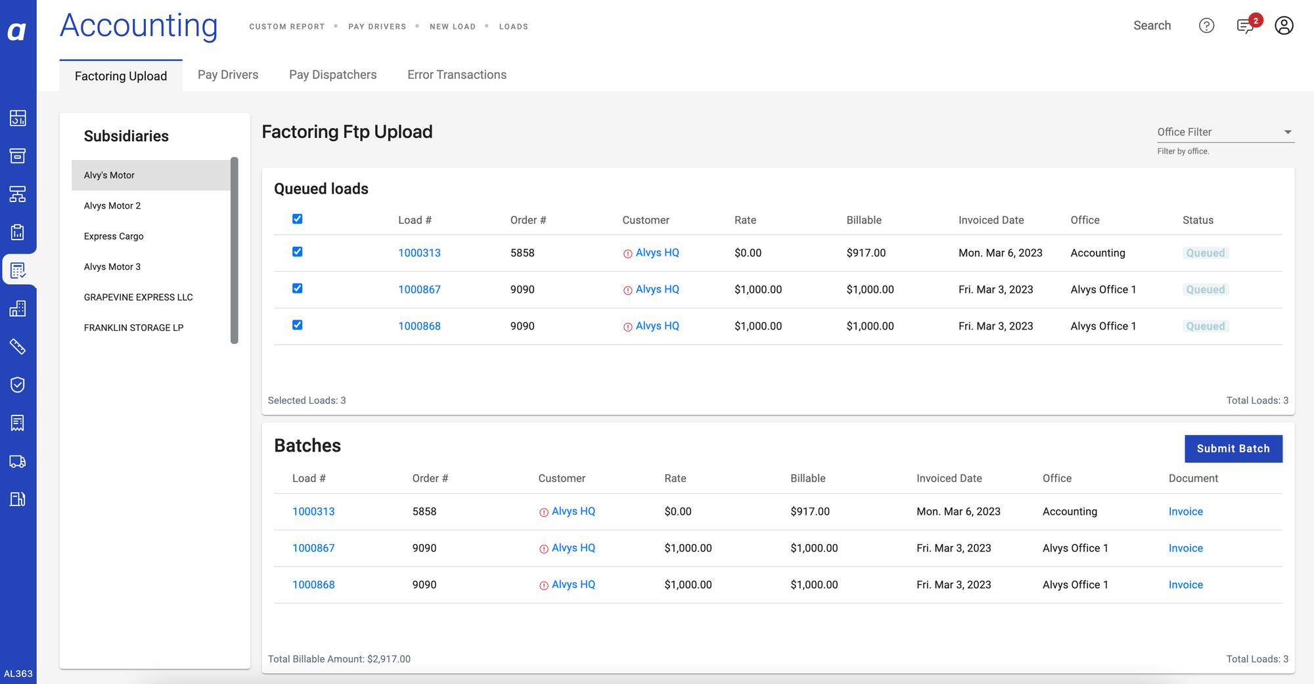Open the accounting calculator sidebar icon
This screenshot has height=684, width=1314.
tap(18, 270)
